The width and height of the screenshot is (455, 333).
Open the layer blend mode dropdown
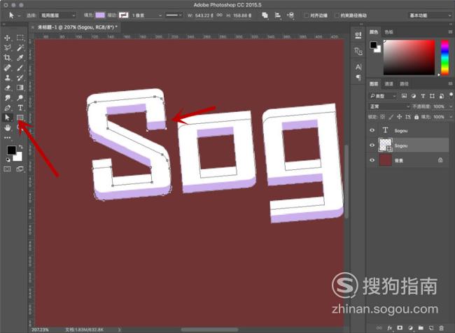click(389, 106)
